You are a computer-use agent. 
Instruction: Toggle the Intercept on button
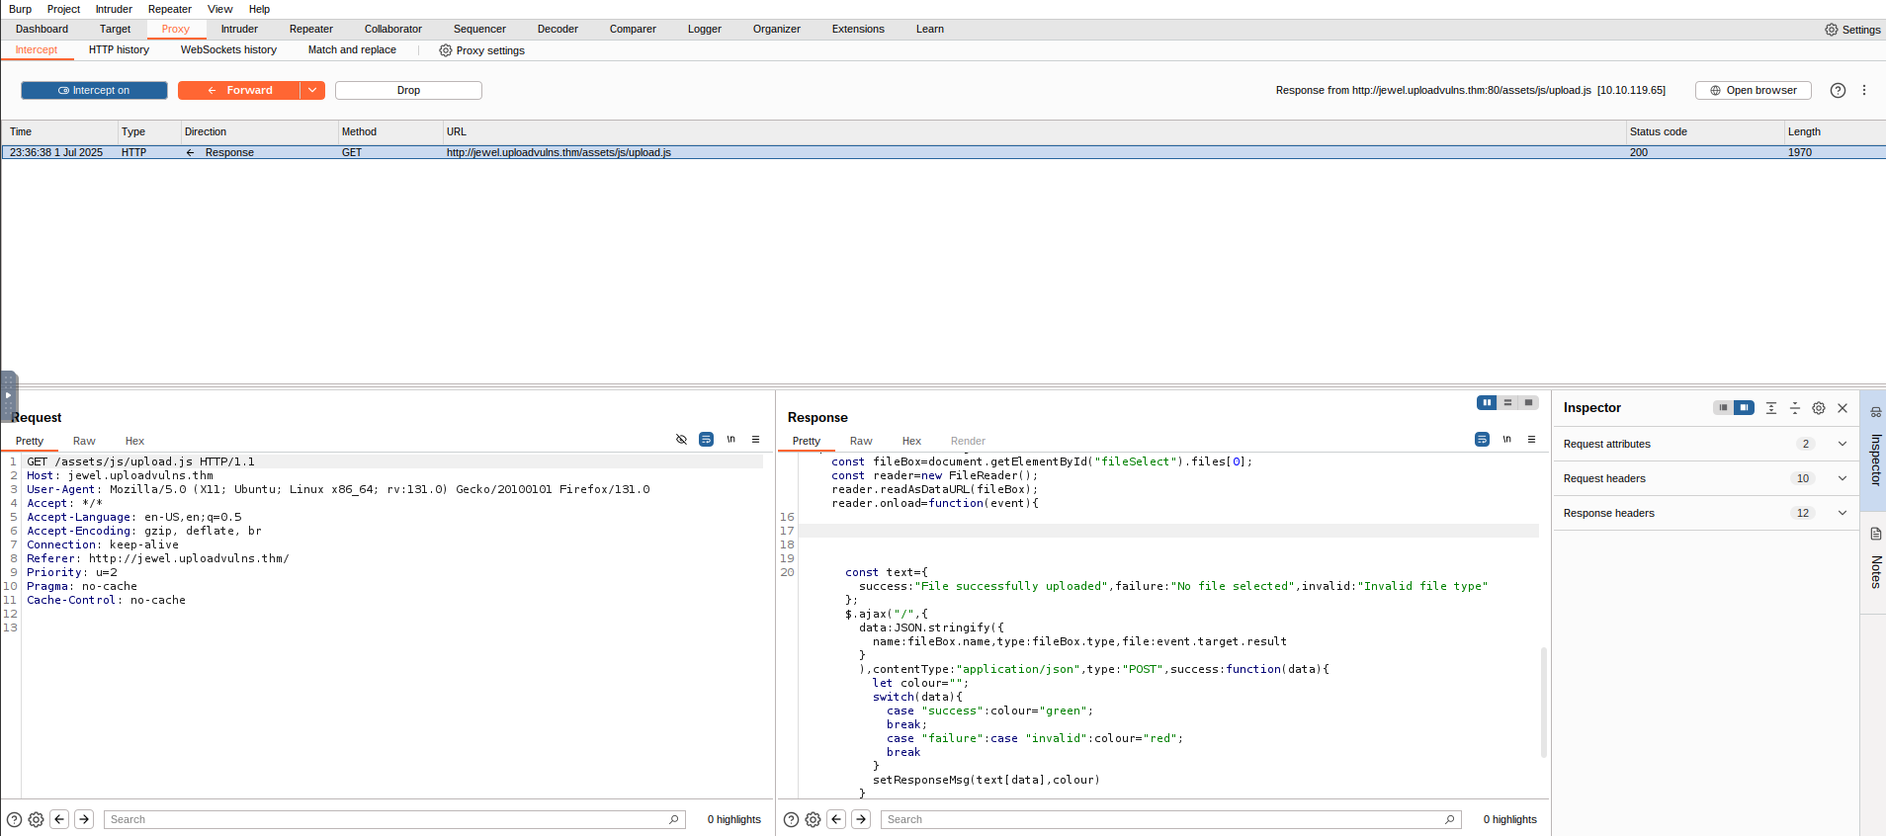[94, 90]
